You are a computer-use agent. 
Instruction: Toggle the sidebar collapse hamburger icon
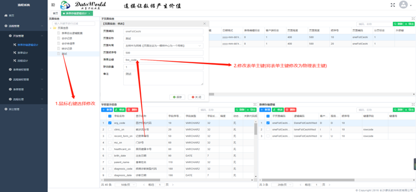point(53,5)
